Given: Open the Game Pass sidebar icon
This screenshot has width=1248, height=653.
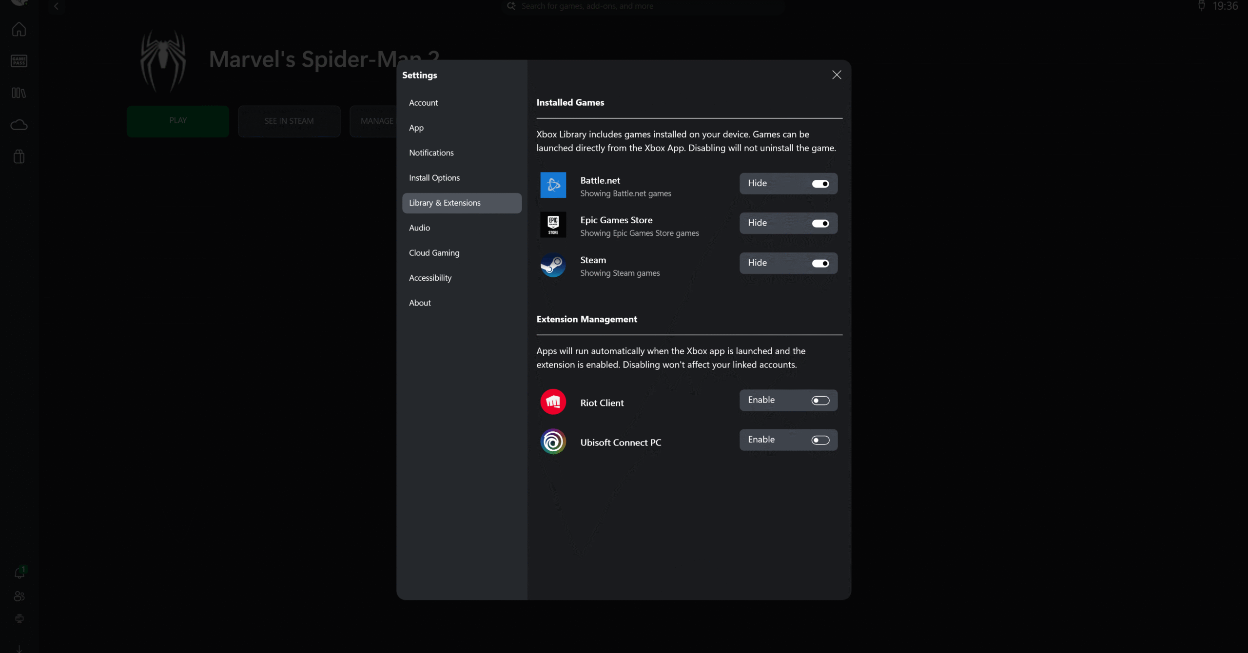Looking at the screenshot, I should pyautogui.click(x=19, y=61).
